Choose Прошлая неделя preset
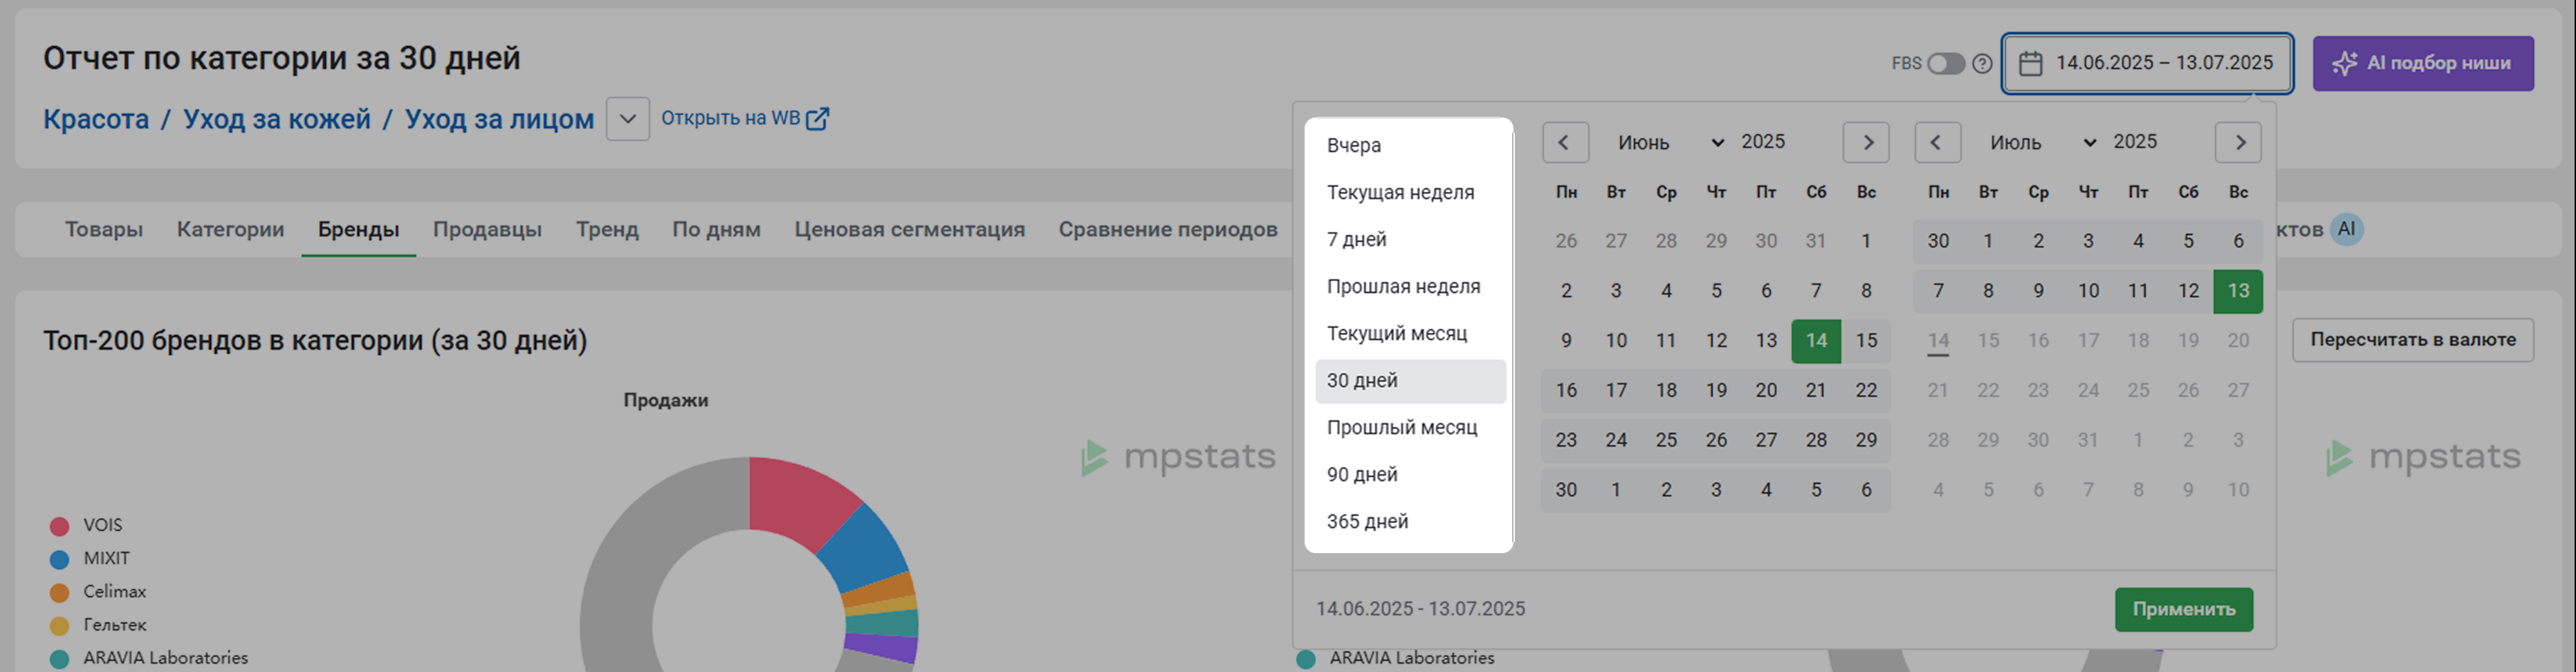The width and height of the screenshot is (2576, 672). tap(1410, 286)
